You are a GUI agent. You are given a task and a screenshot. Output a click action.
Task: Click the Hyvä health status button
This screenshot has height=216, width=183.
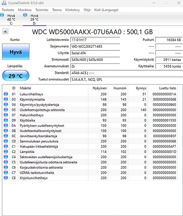pyautogui.click(x=15, y=52)
